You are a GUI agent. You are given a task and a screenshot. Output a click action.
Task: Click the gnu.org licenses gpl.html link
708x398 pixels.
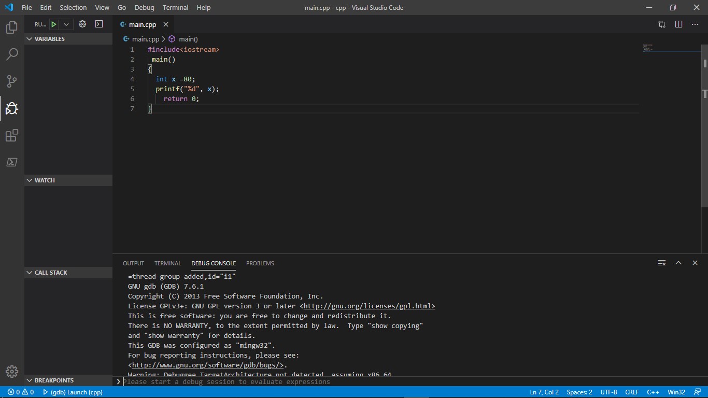(369, 306)
